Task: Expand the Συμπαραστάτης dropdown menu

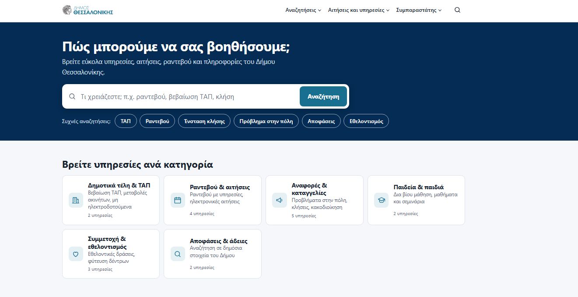Action: point(419,10)
